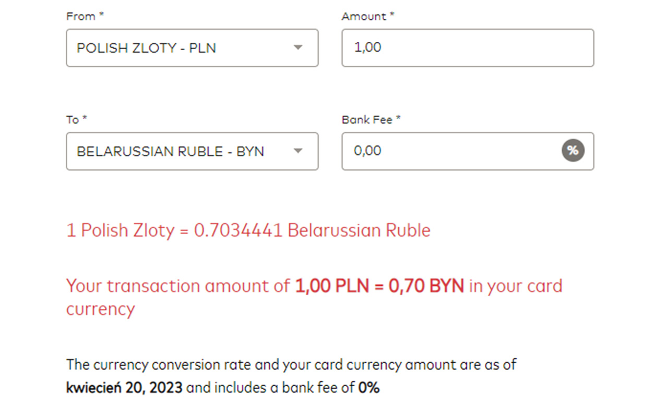This screenshot has height=406, width=668.
Task: Click the "From *" field label
Action: (x=85, y=16)
